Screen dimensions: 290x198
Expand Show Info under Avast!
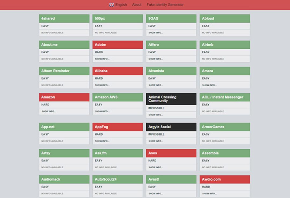click(156, 193)
